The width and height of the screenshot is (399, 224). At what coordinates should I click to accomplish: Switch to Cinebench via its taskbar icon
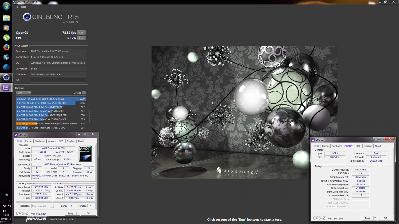(x=6, y=77)
